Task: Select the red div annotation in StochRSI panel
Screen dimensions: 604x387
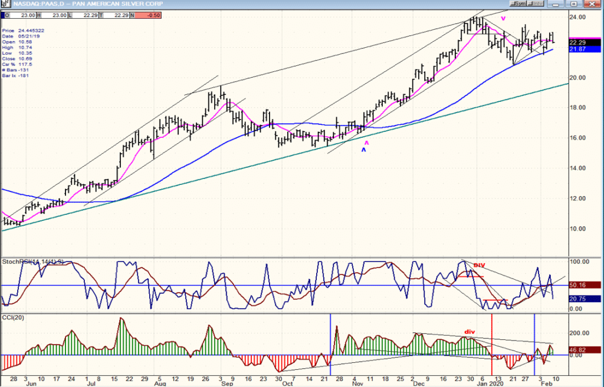Action: point(479,266)
